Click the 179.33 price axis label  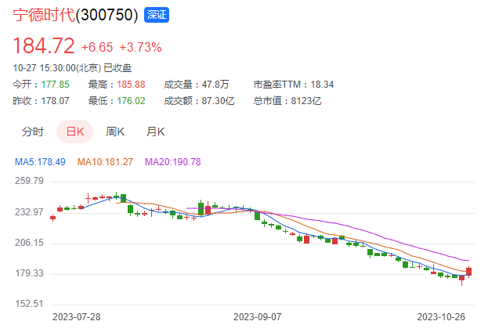(x=29, y=273)
